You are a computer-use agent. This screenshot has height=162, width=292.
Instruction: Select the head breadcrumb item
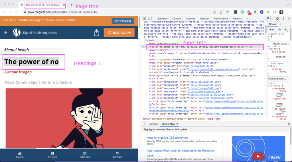210,119
